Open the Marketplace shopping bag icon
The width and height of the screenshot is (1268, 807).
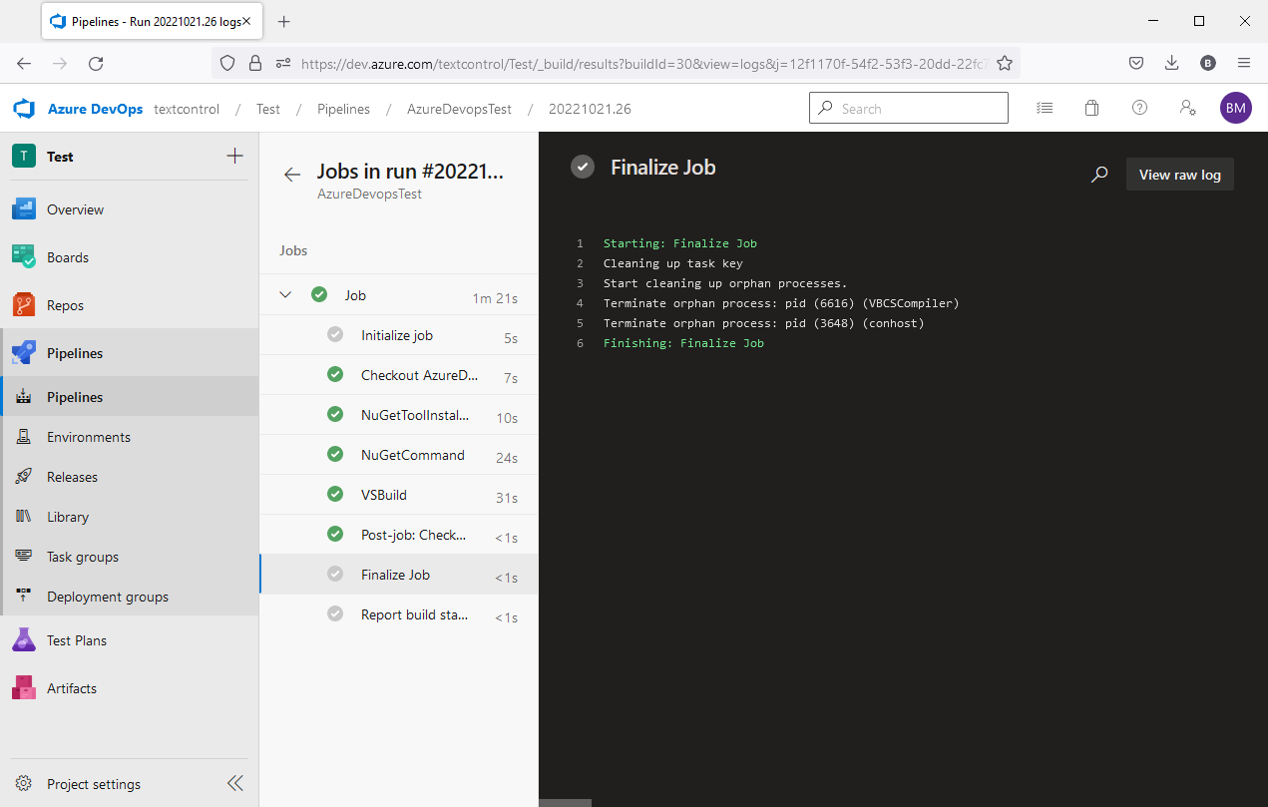[1091, 108]
